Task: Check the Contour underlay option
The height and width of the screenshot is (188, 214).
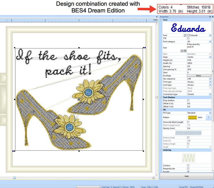Action: pyautogui.click(x=188, y=166)
